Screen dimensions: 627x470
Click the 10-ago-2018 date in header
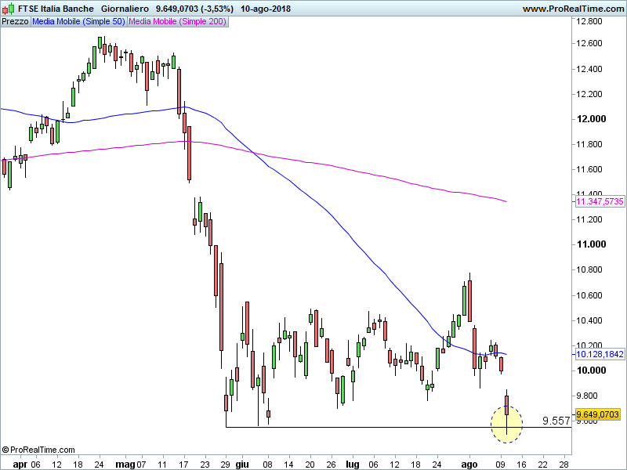(x=266, y=9)
